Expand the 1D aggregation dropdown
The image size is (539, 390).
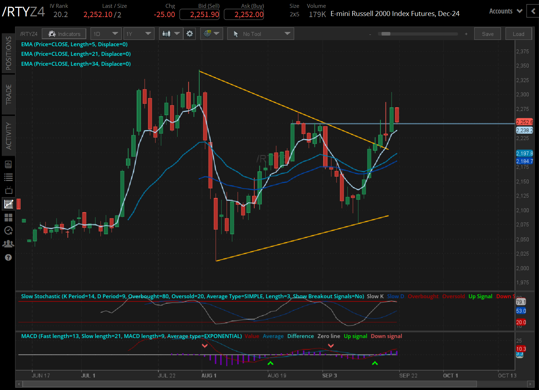pyautogui.click(x=106, y=34)
